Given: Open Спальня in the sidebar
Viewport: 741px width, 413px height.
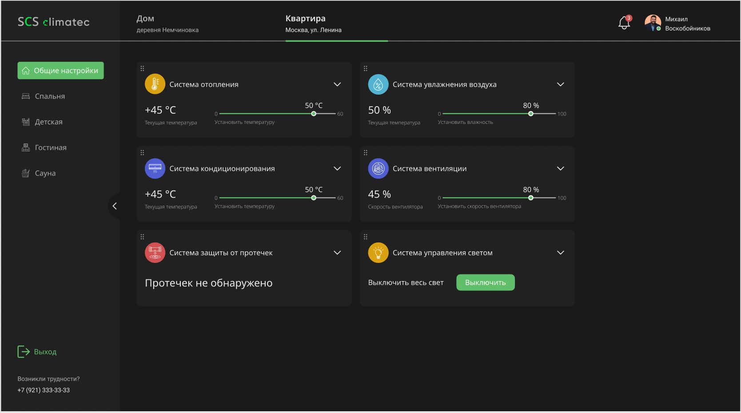Looking at the screenshot, I should click(50, 96).
